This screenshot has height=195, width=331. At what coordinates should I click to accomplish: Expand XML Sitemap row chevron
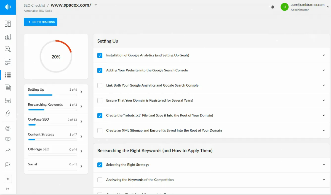tap(324, 130)
